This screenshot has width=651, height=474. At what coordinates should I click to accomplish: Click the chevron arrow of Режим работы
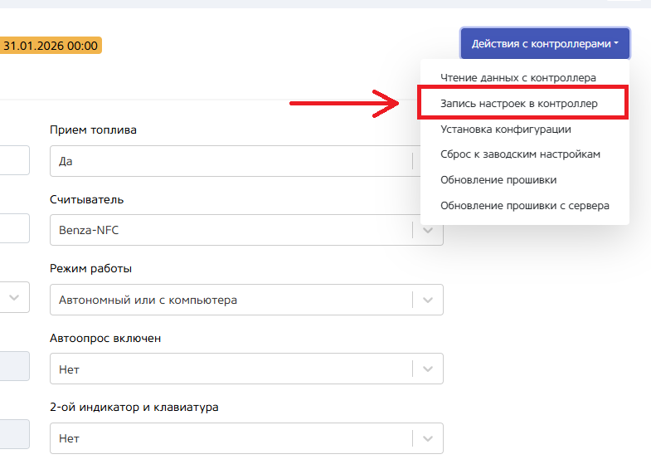pos(428,300)
